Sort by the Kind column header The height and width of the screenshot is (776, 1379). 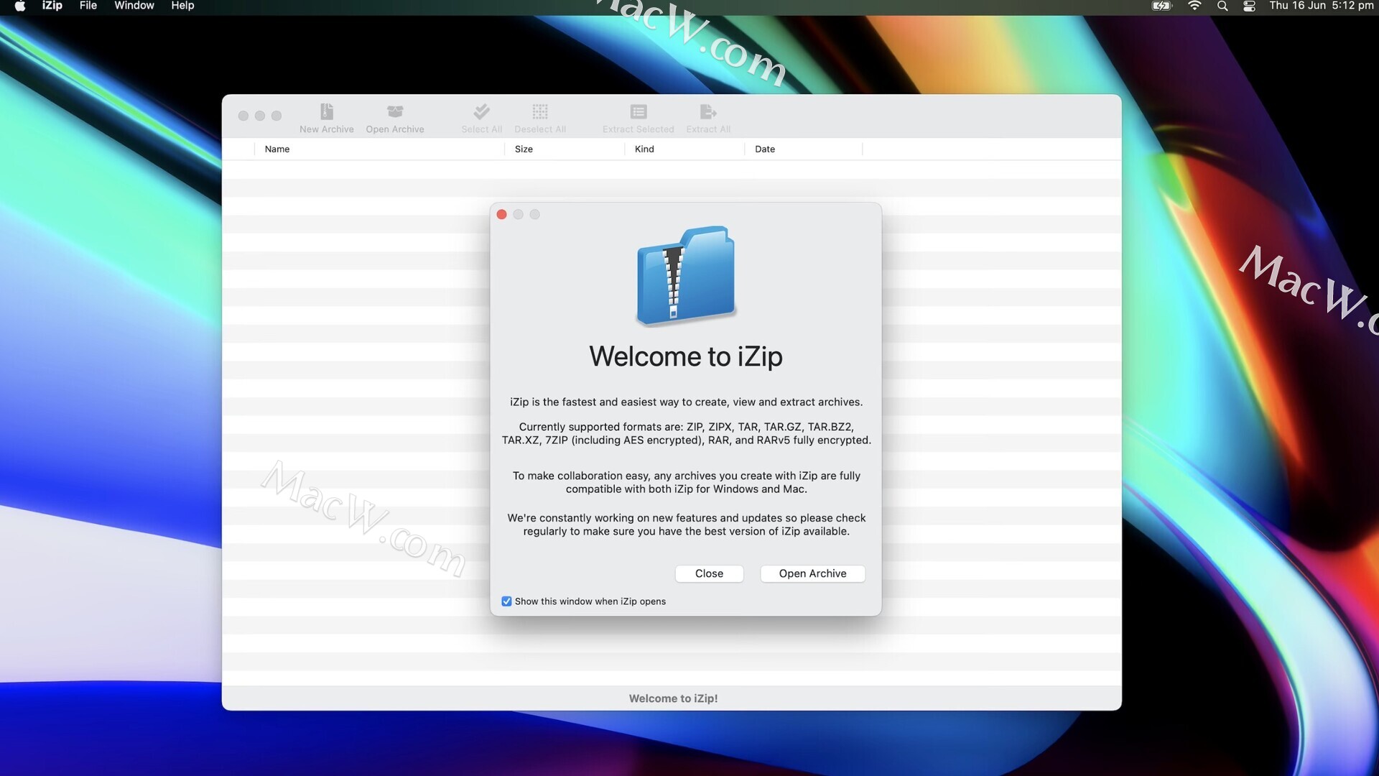tap(684, 149)
